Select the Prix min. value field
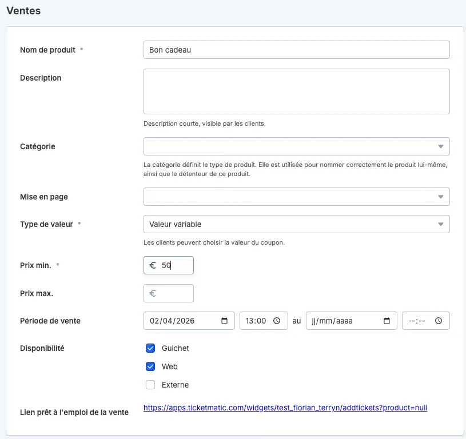Screen dimensions: 466x439 (x=169, y=265)
